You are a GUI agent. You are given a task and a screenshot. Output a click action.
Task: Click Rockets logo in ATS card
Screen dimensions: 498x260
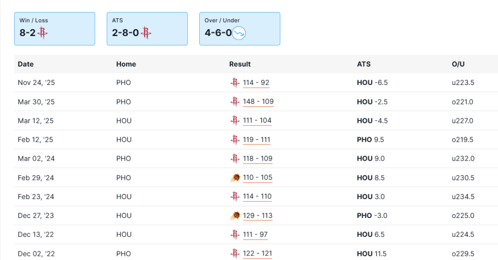146,33
